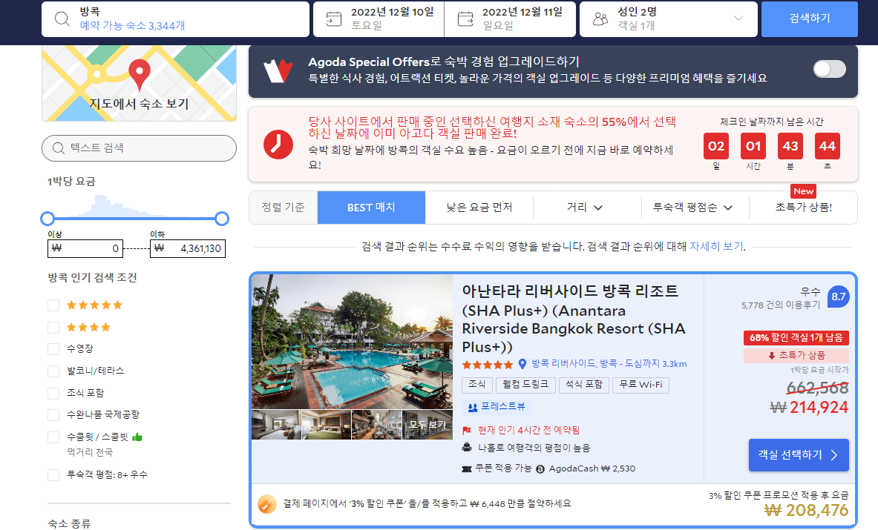Click the guests people icon
Image resolution: width=878 pixels, height=530 pixels.
point(600,19)
